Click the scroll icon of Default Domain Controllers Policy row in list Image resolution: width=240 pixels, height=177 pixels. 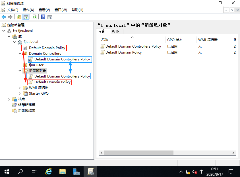[103, 46]
